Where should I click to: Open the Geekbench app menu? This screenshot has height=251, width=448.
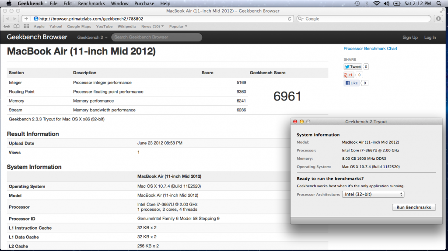point(31,3)
